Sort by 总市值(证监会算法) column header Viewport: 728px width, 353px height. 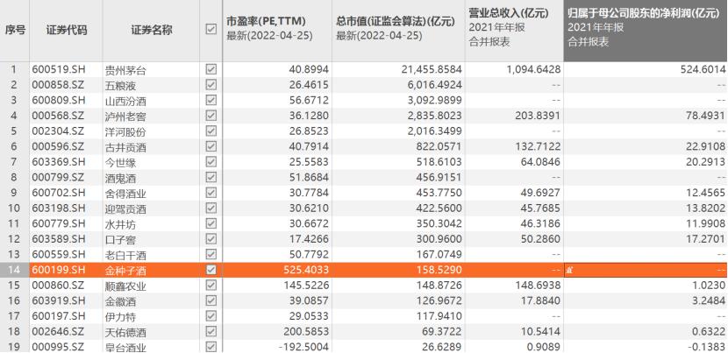(x=398, y=31)
